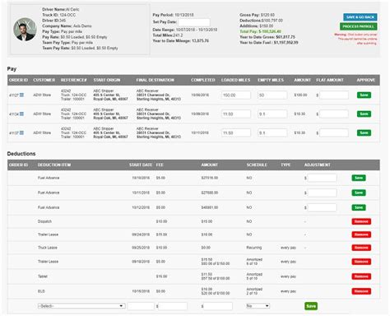Viewport: 390px width, 316px height.
Task: Approve order 41137 with its Save button
Action: coord(364,132)
